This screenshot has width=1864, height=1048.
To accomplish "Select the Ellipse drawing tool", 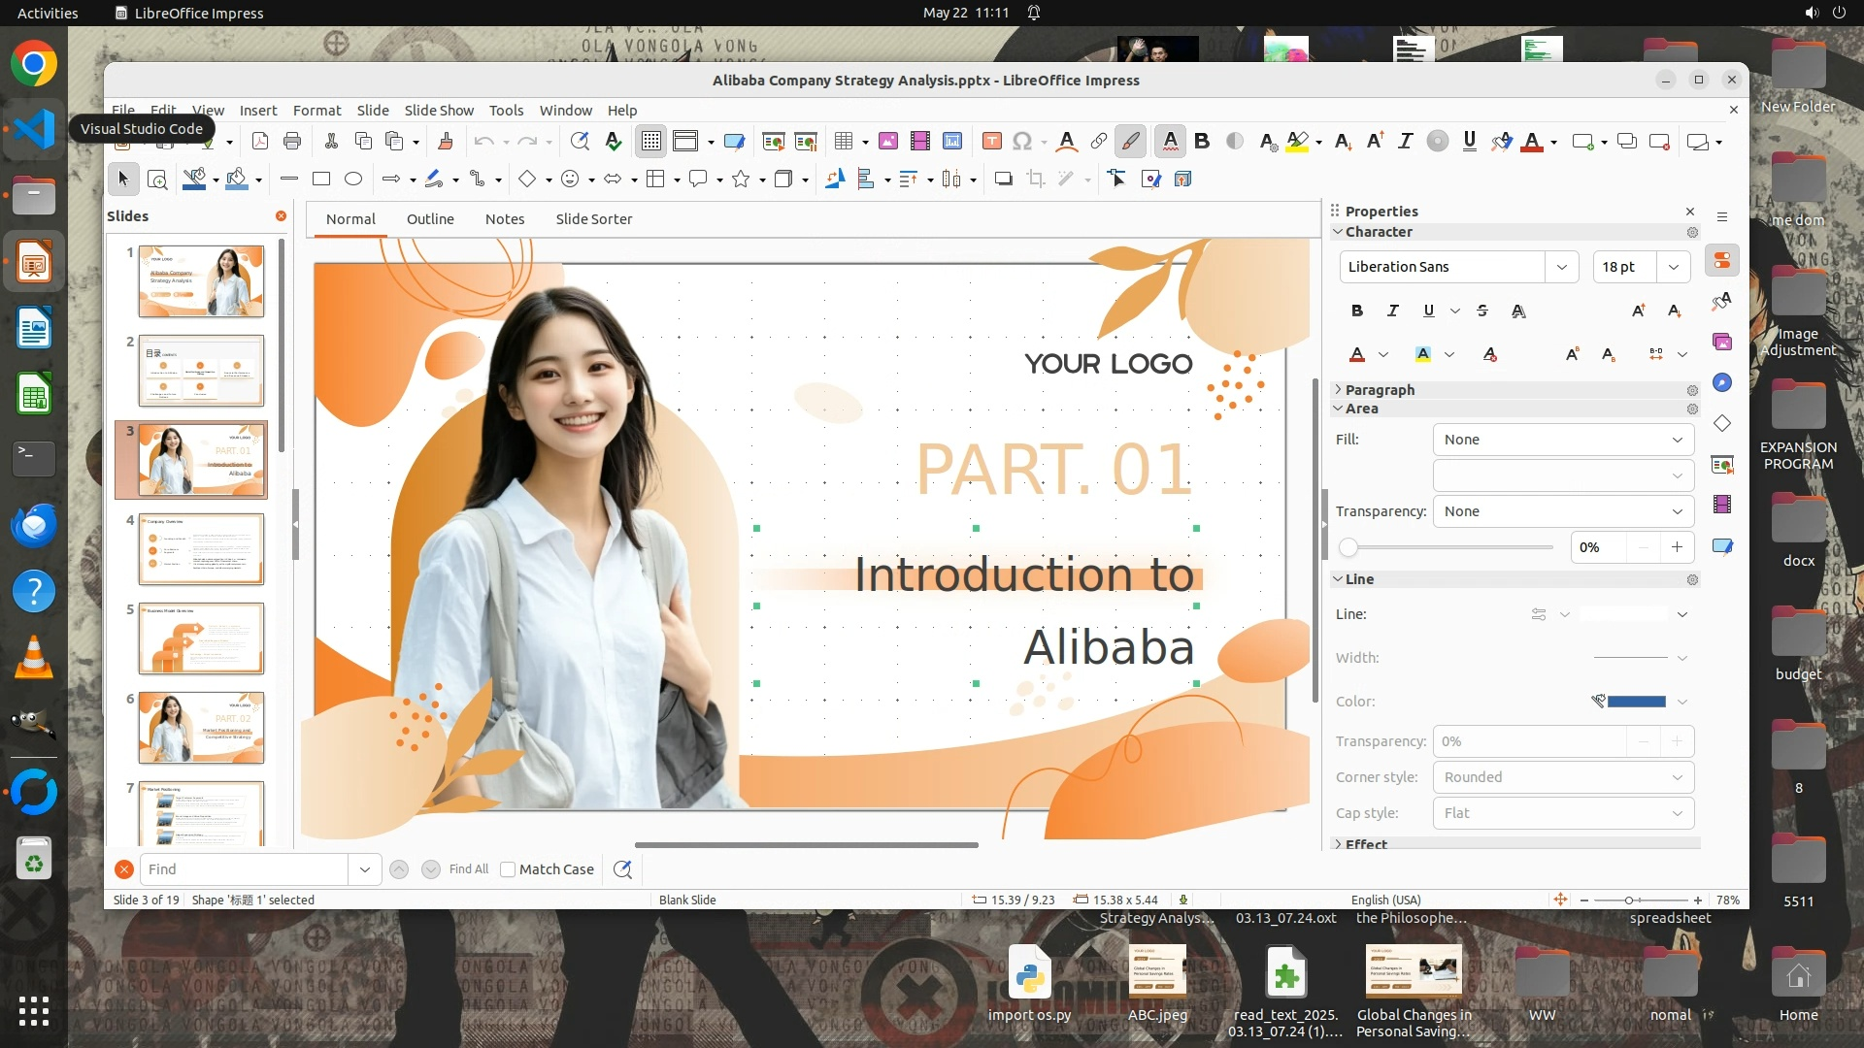I will (353, 179).
